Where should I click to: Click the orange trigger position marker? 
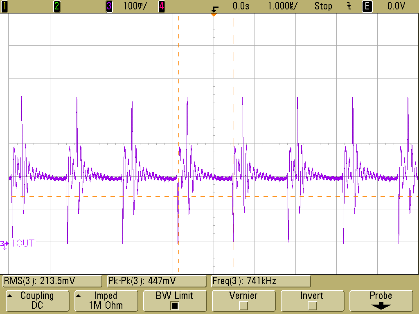(x=214, y=15)
